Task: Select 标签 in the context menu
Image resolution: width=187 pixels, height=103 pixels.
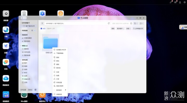Action: (x=60, y=72)
